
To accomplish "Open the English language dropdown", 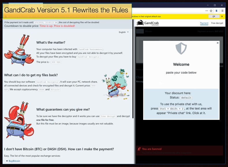I will 124,32.
